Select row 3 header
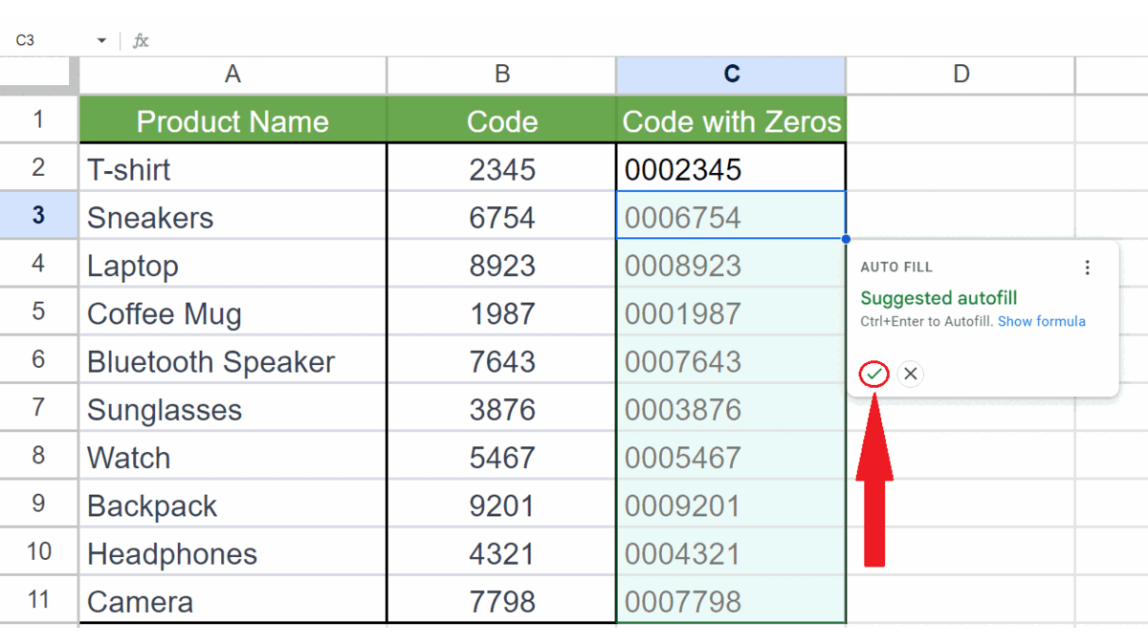The height and width of the screenshot is (644, 1148). click(x=38, y=216)
